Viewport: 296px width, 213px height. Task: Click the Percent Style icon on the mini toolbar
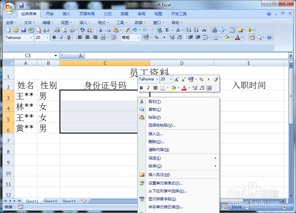pos(201,79)
